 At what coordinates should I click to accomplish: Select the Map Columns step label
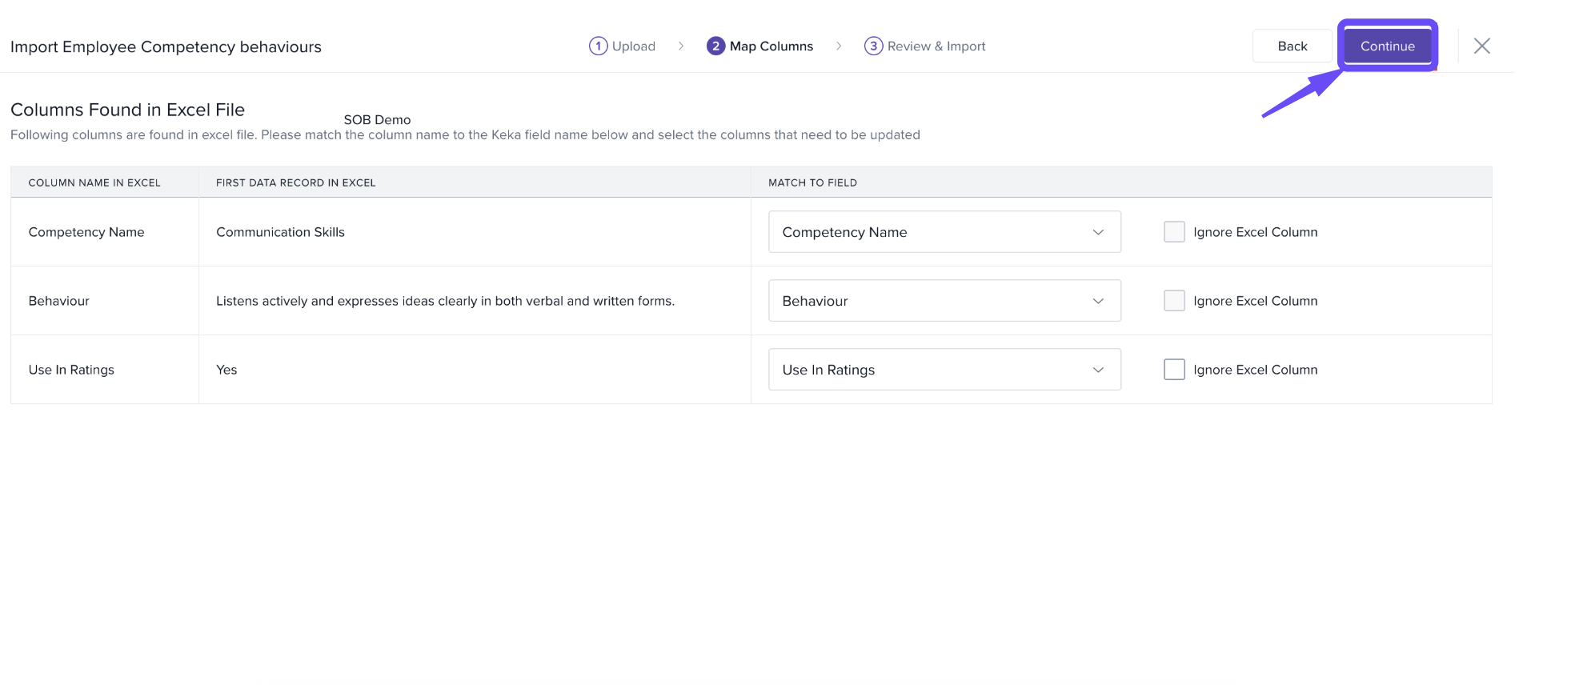click(x=771, y=46)
